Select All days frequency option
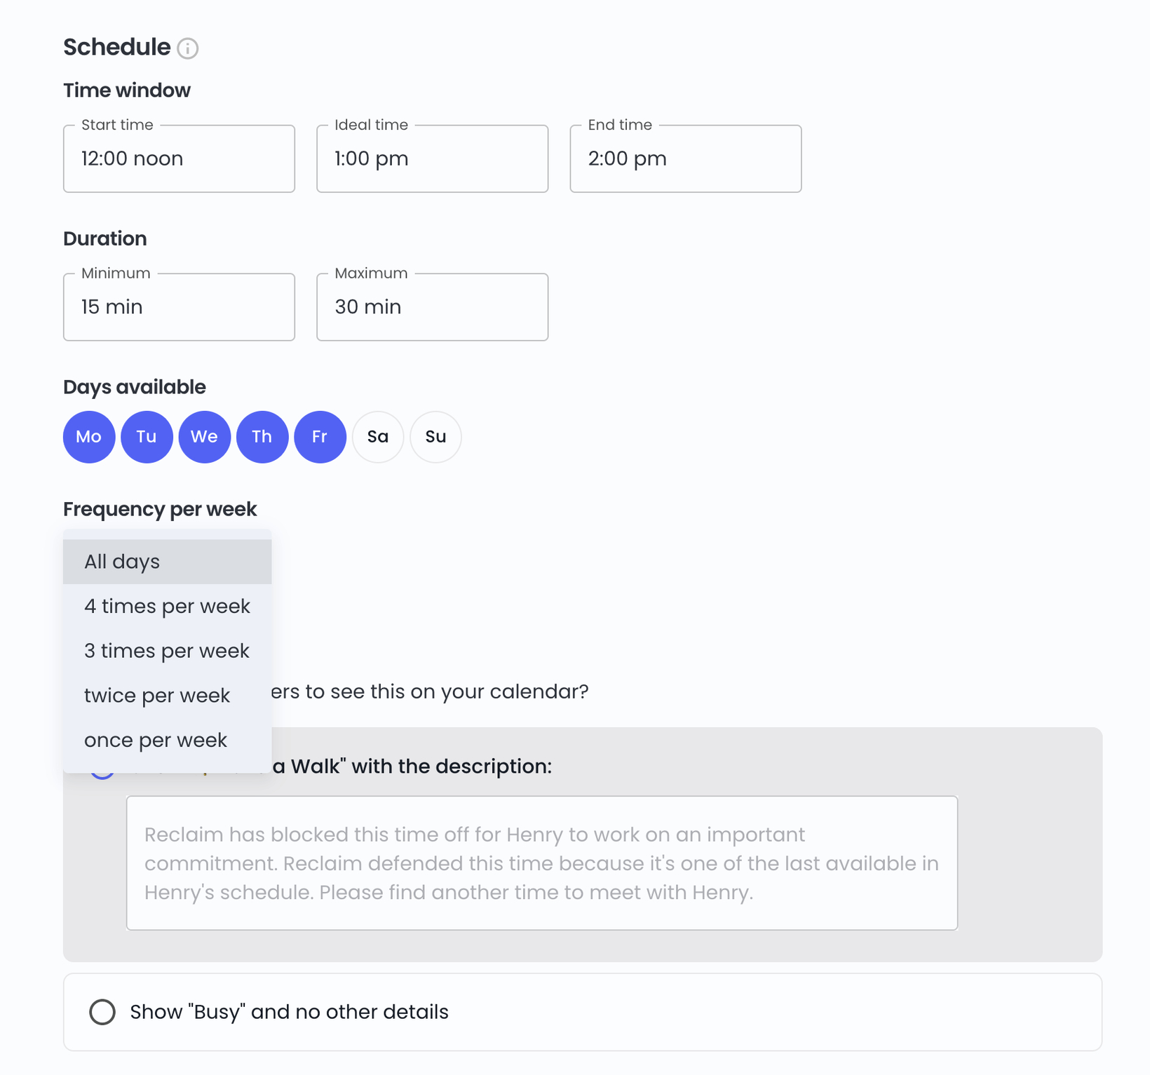Screen dimensions: 1150x1075 coord(167,562)
